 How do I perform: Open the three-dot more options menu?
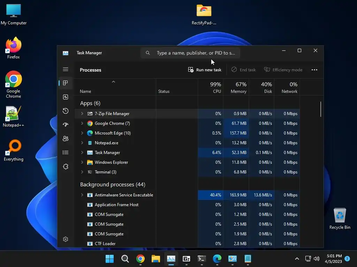point(314,70)
